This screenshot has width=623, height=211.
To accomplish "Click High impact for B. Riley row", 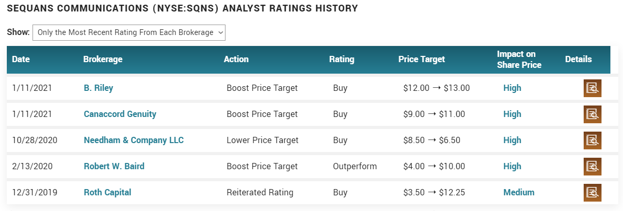I will click(x=512, y=88).
